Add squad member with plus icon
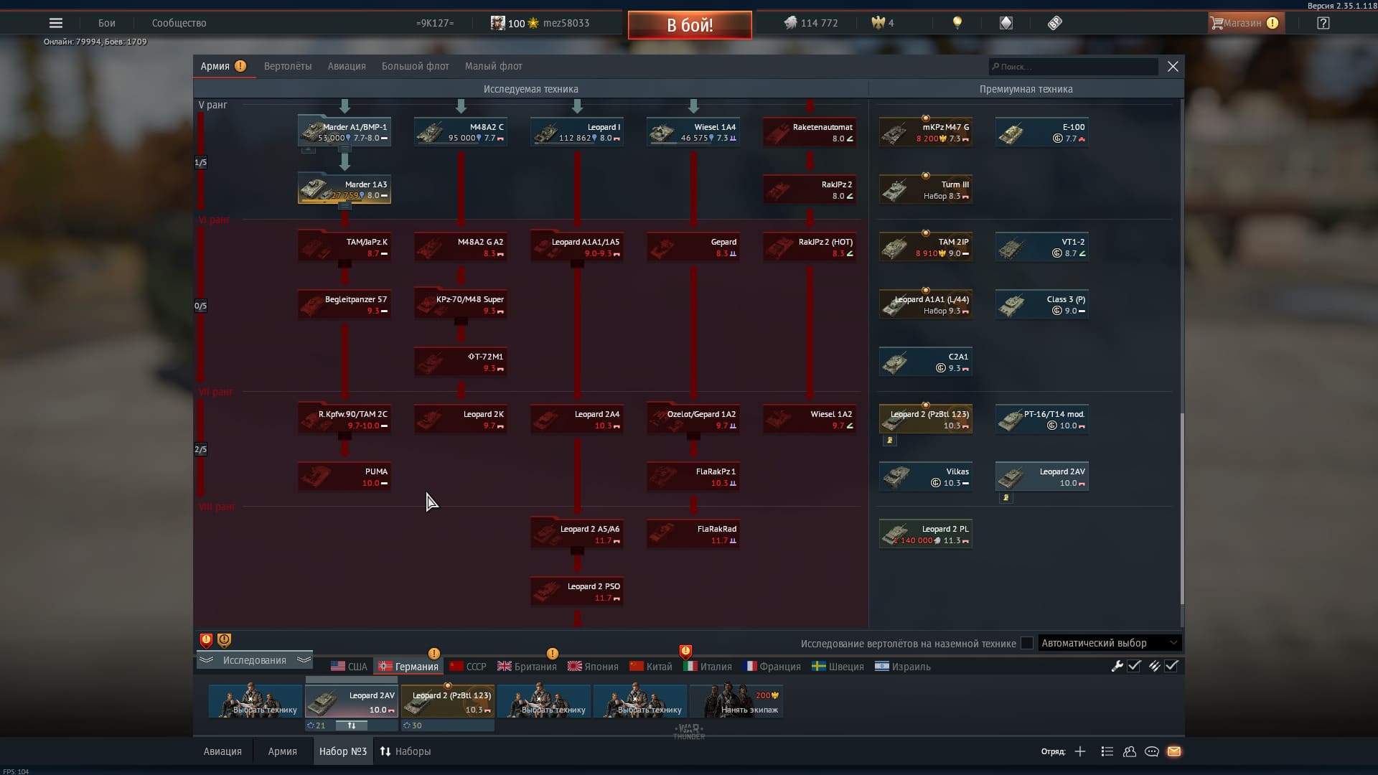This screenshot has height=775, width=1378. [1080, 751]
